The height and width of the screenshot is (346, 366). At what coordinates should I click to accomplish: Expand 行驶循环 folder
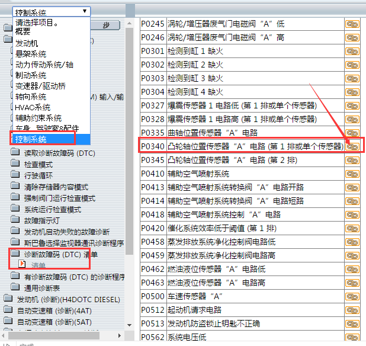point(15,174)
